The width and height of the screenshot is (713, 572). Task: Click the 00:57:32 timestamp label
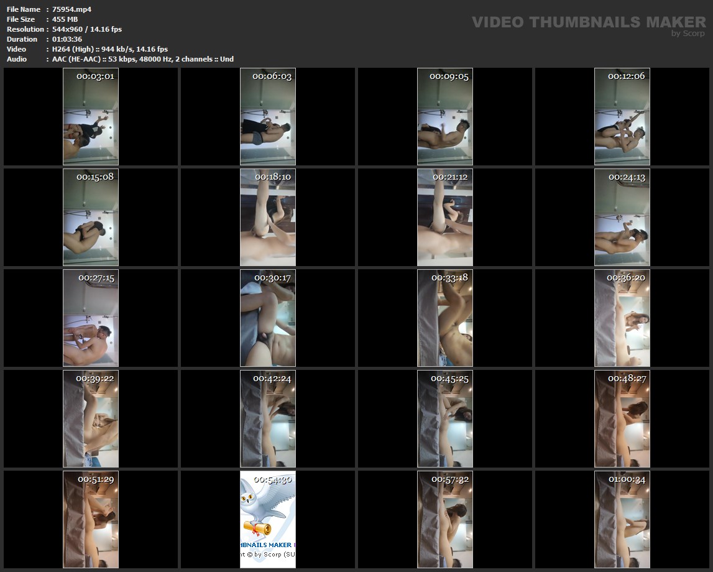[450, 479]
